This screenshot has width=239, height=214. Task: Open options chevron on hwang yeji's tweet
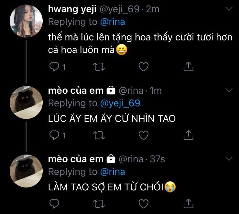pos(229,8)
